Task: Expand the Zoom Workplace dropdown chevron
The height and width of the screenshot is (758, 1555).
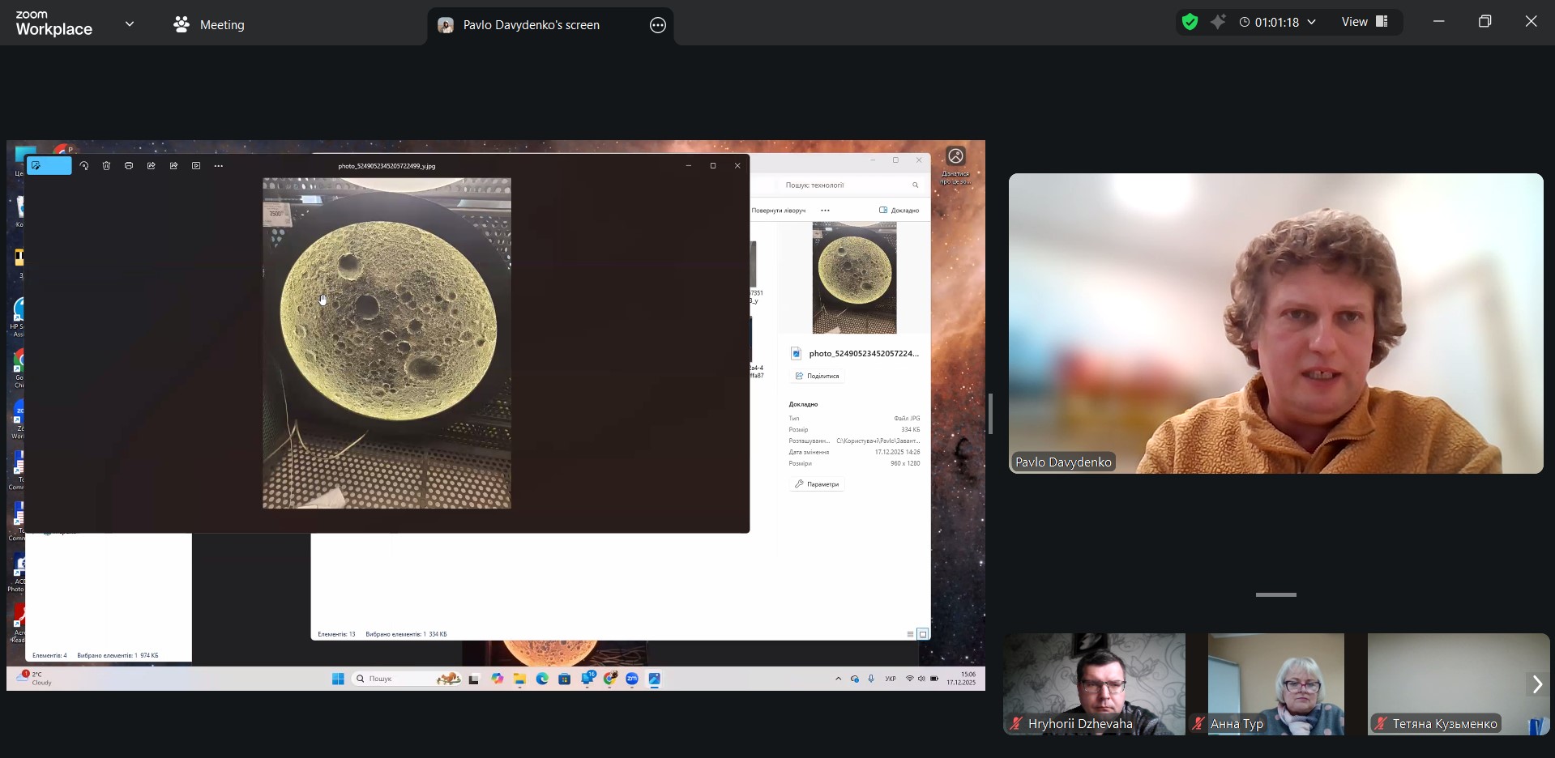Action: [130, 24]
